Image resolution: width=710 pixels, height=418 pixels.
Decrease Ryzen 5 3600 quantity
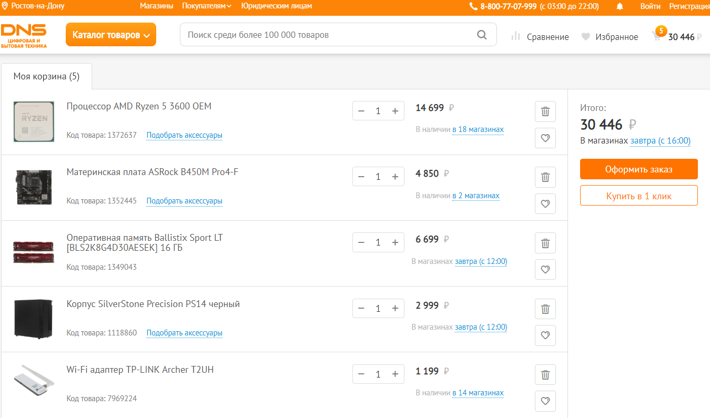361,111
